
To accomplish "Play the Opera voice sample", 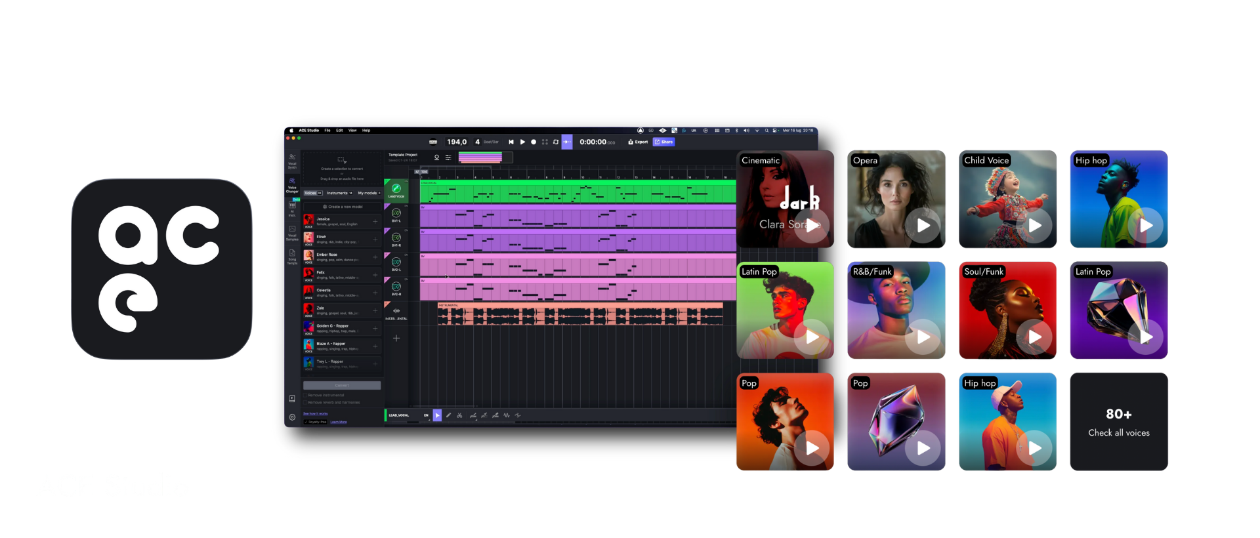I will tap(923, 226).
